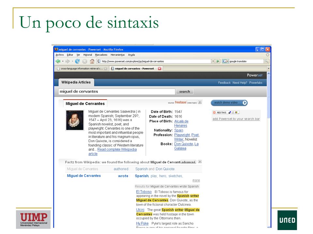313x234 pixels.
Task: Click the google translate search box
Action: (x=246, y=61)
